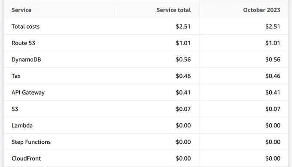
Task: Select the October 2023 column header
Action: [262, 10]
